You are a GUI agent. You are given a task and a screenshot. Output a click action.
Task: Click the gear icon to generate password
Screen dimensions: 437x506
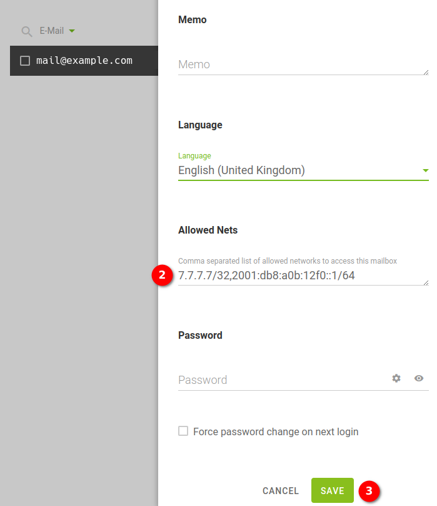(x=396, y=378)
